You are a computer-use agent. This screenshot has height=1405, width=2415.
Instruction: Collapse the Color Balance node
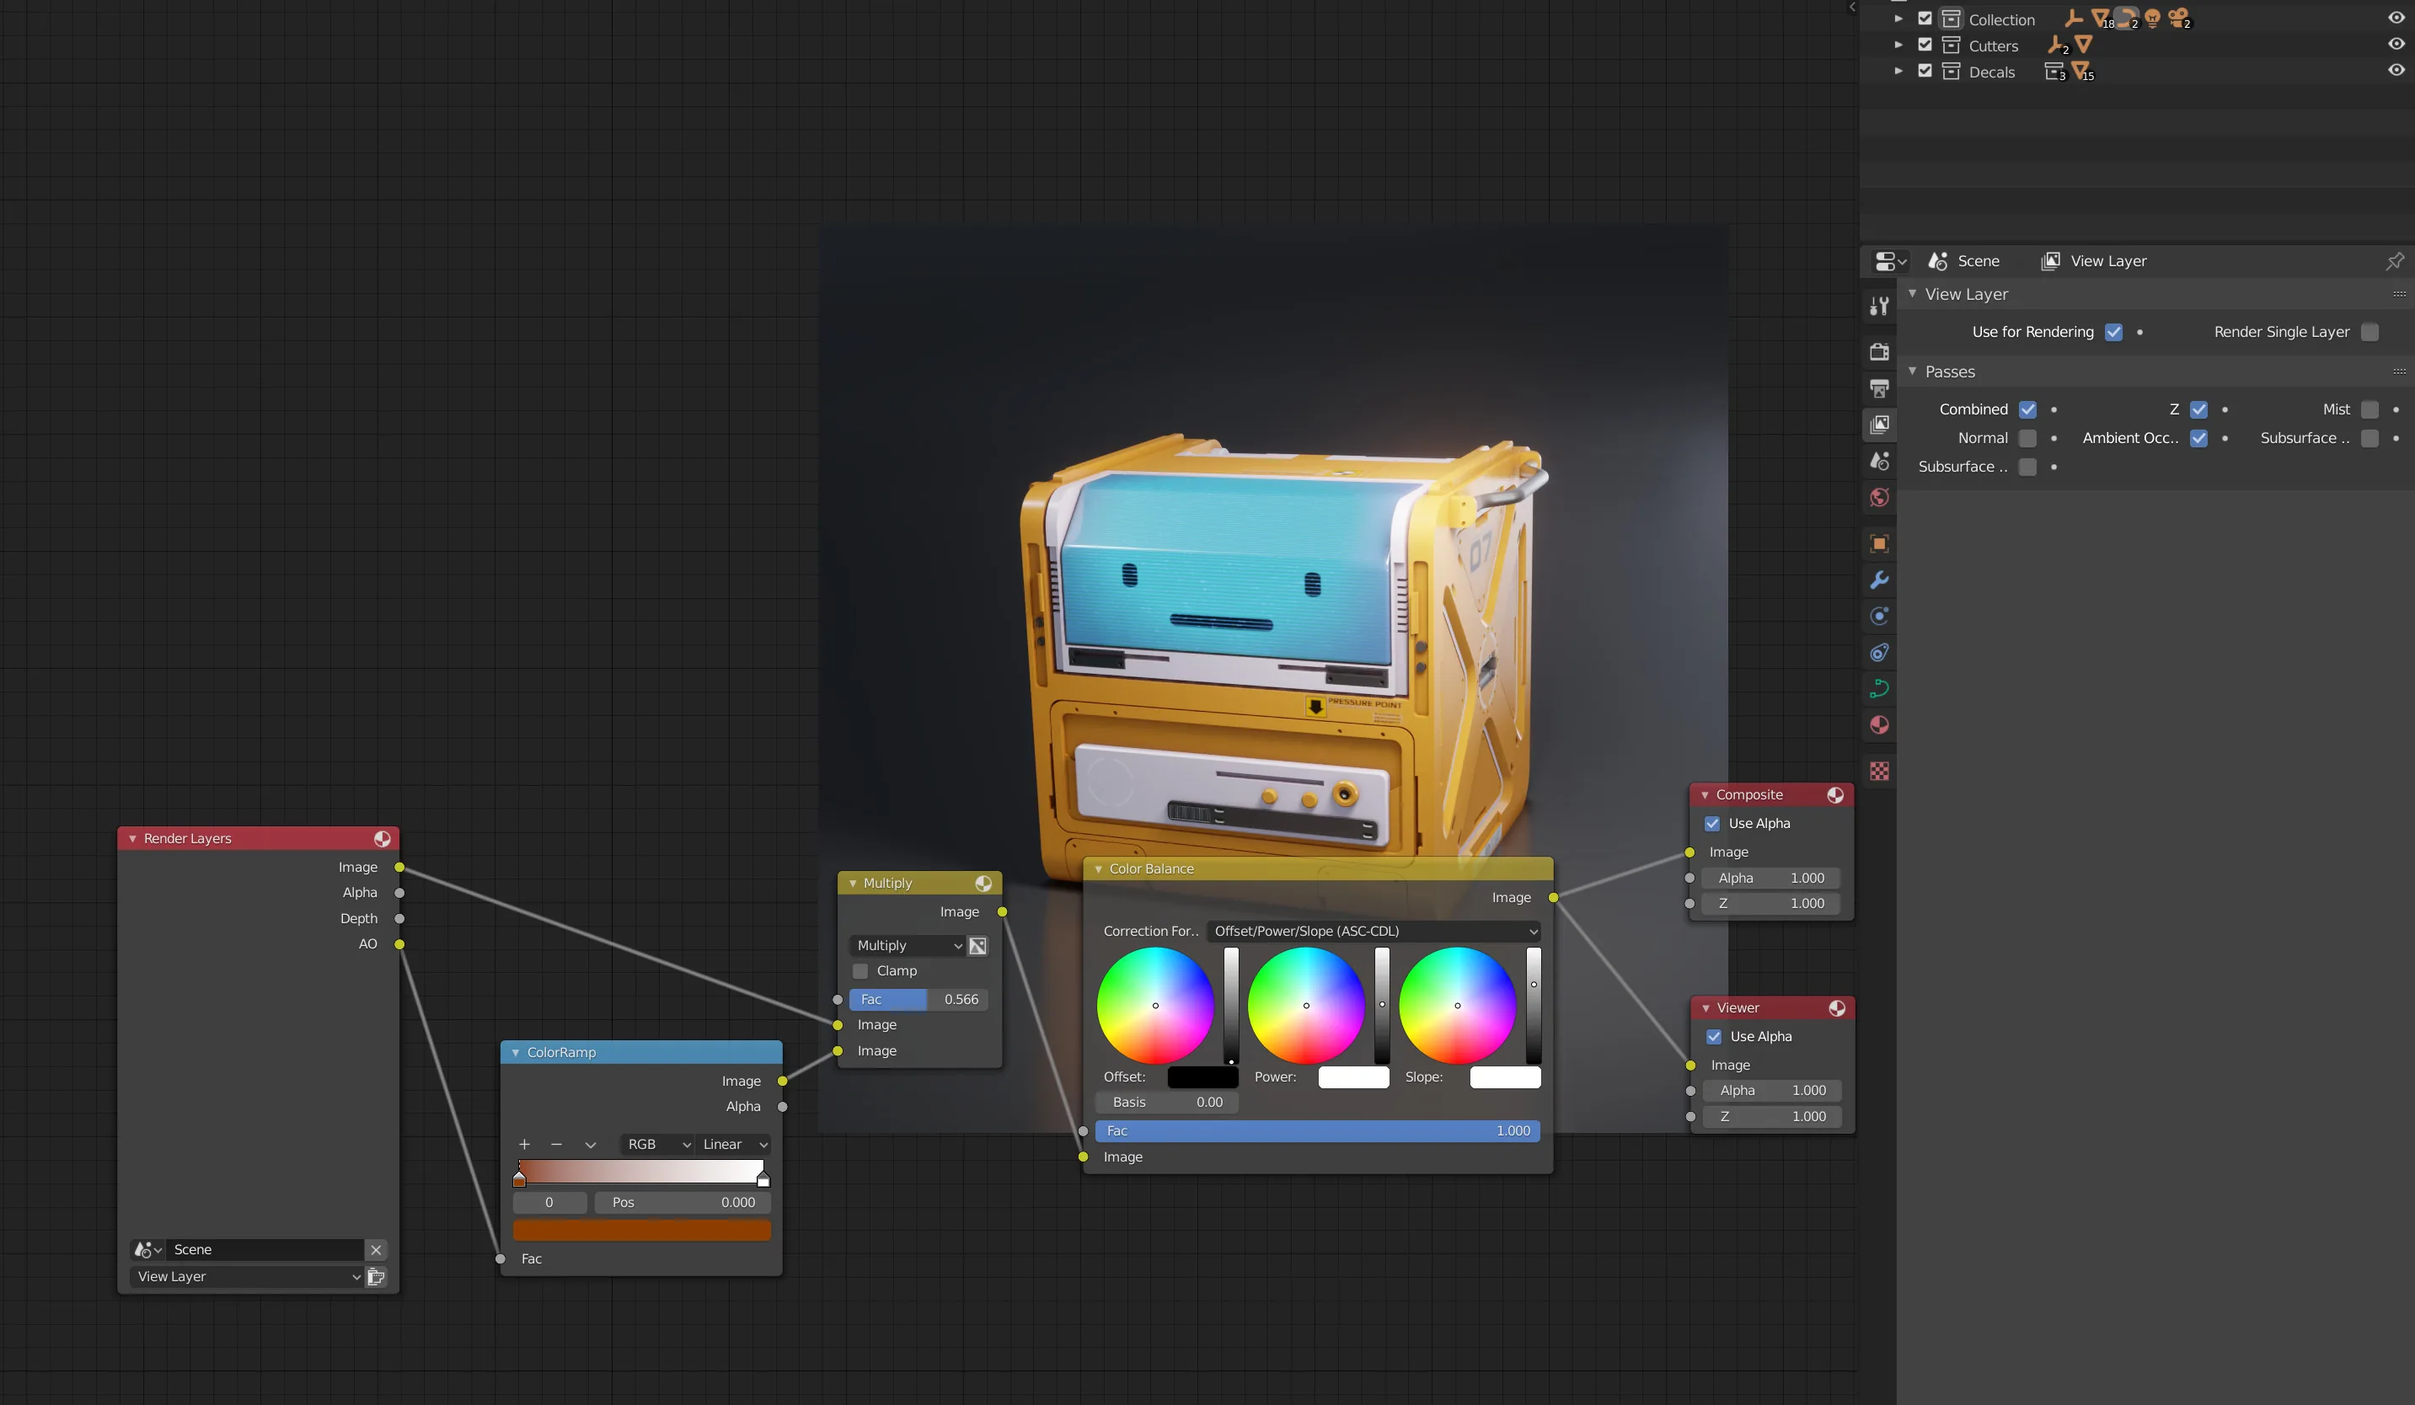[x=1098, y=869]
